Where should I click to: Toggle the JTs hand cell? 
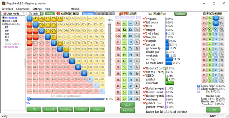coord(54,37)
